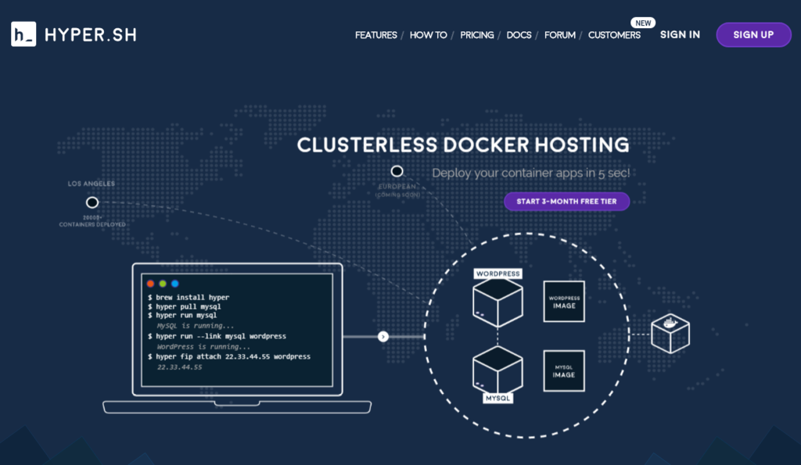Click the HYPER.SH brand name text
Screen dimensions: 801x465
tap(91, 34)
